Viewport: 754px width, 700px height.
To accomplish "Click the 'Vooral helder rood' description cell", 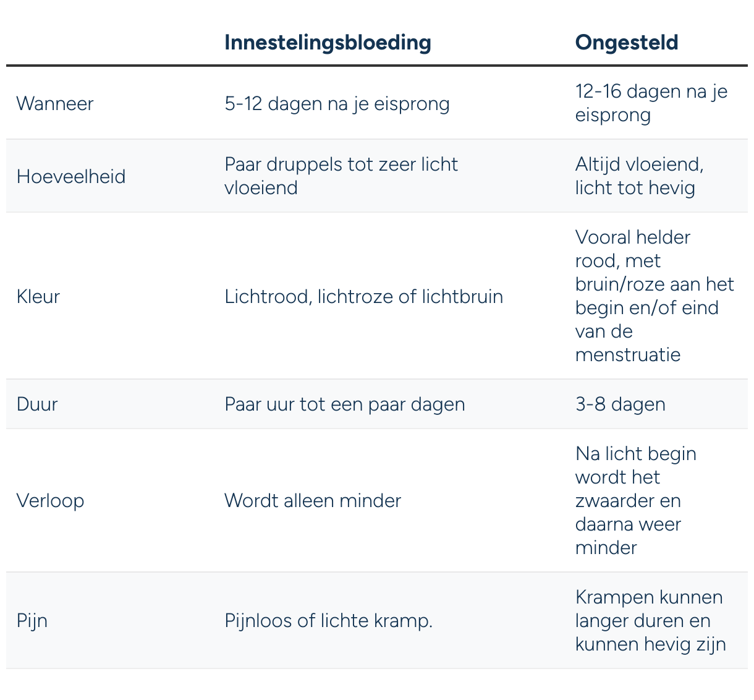I will (654, 296).
